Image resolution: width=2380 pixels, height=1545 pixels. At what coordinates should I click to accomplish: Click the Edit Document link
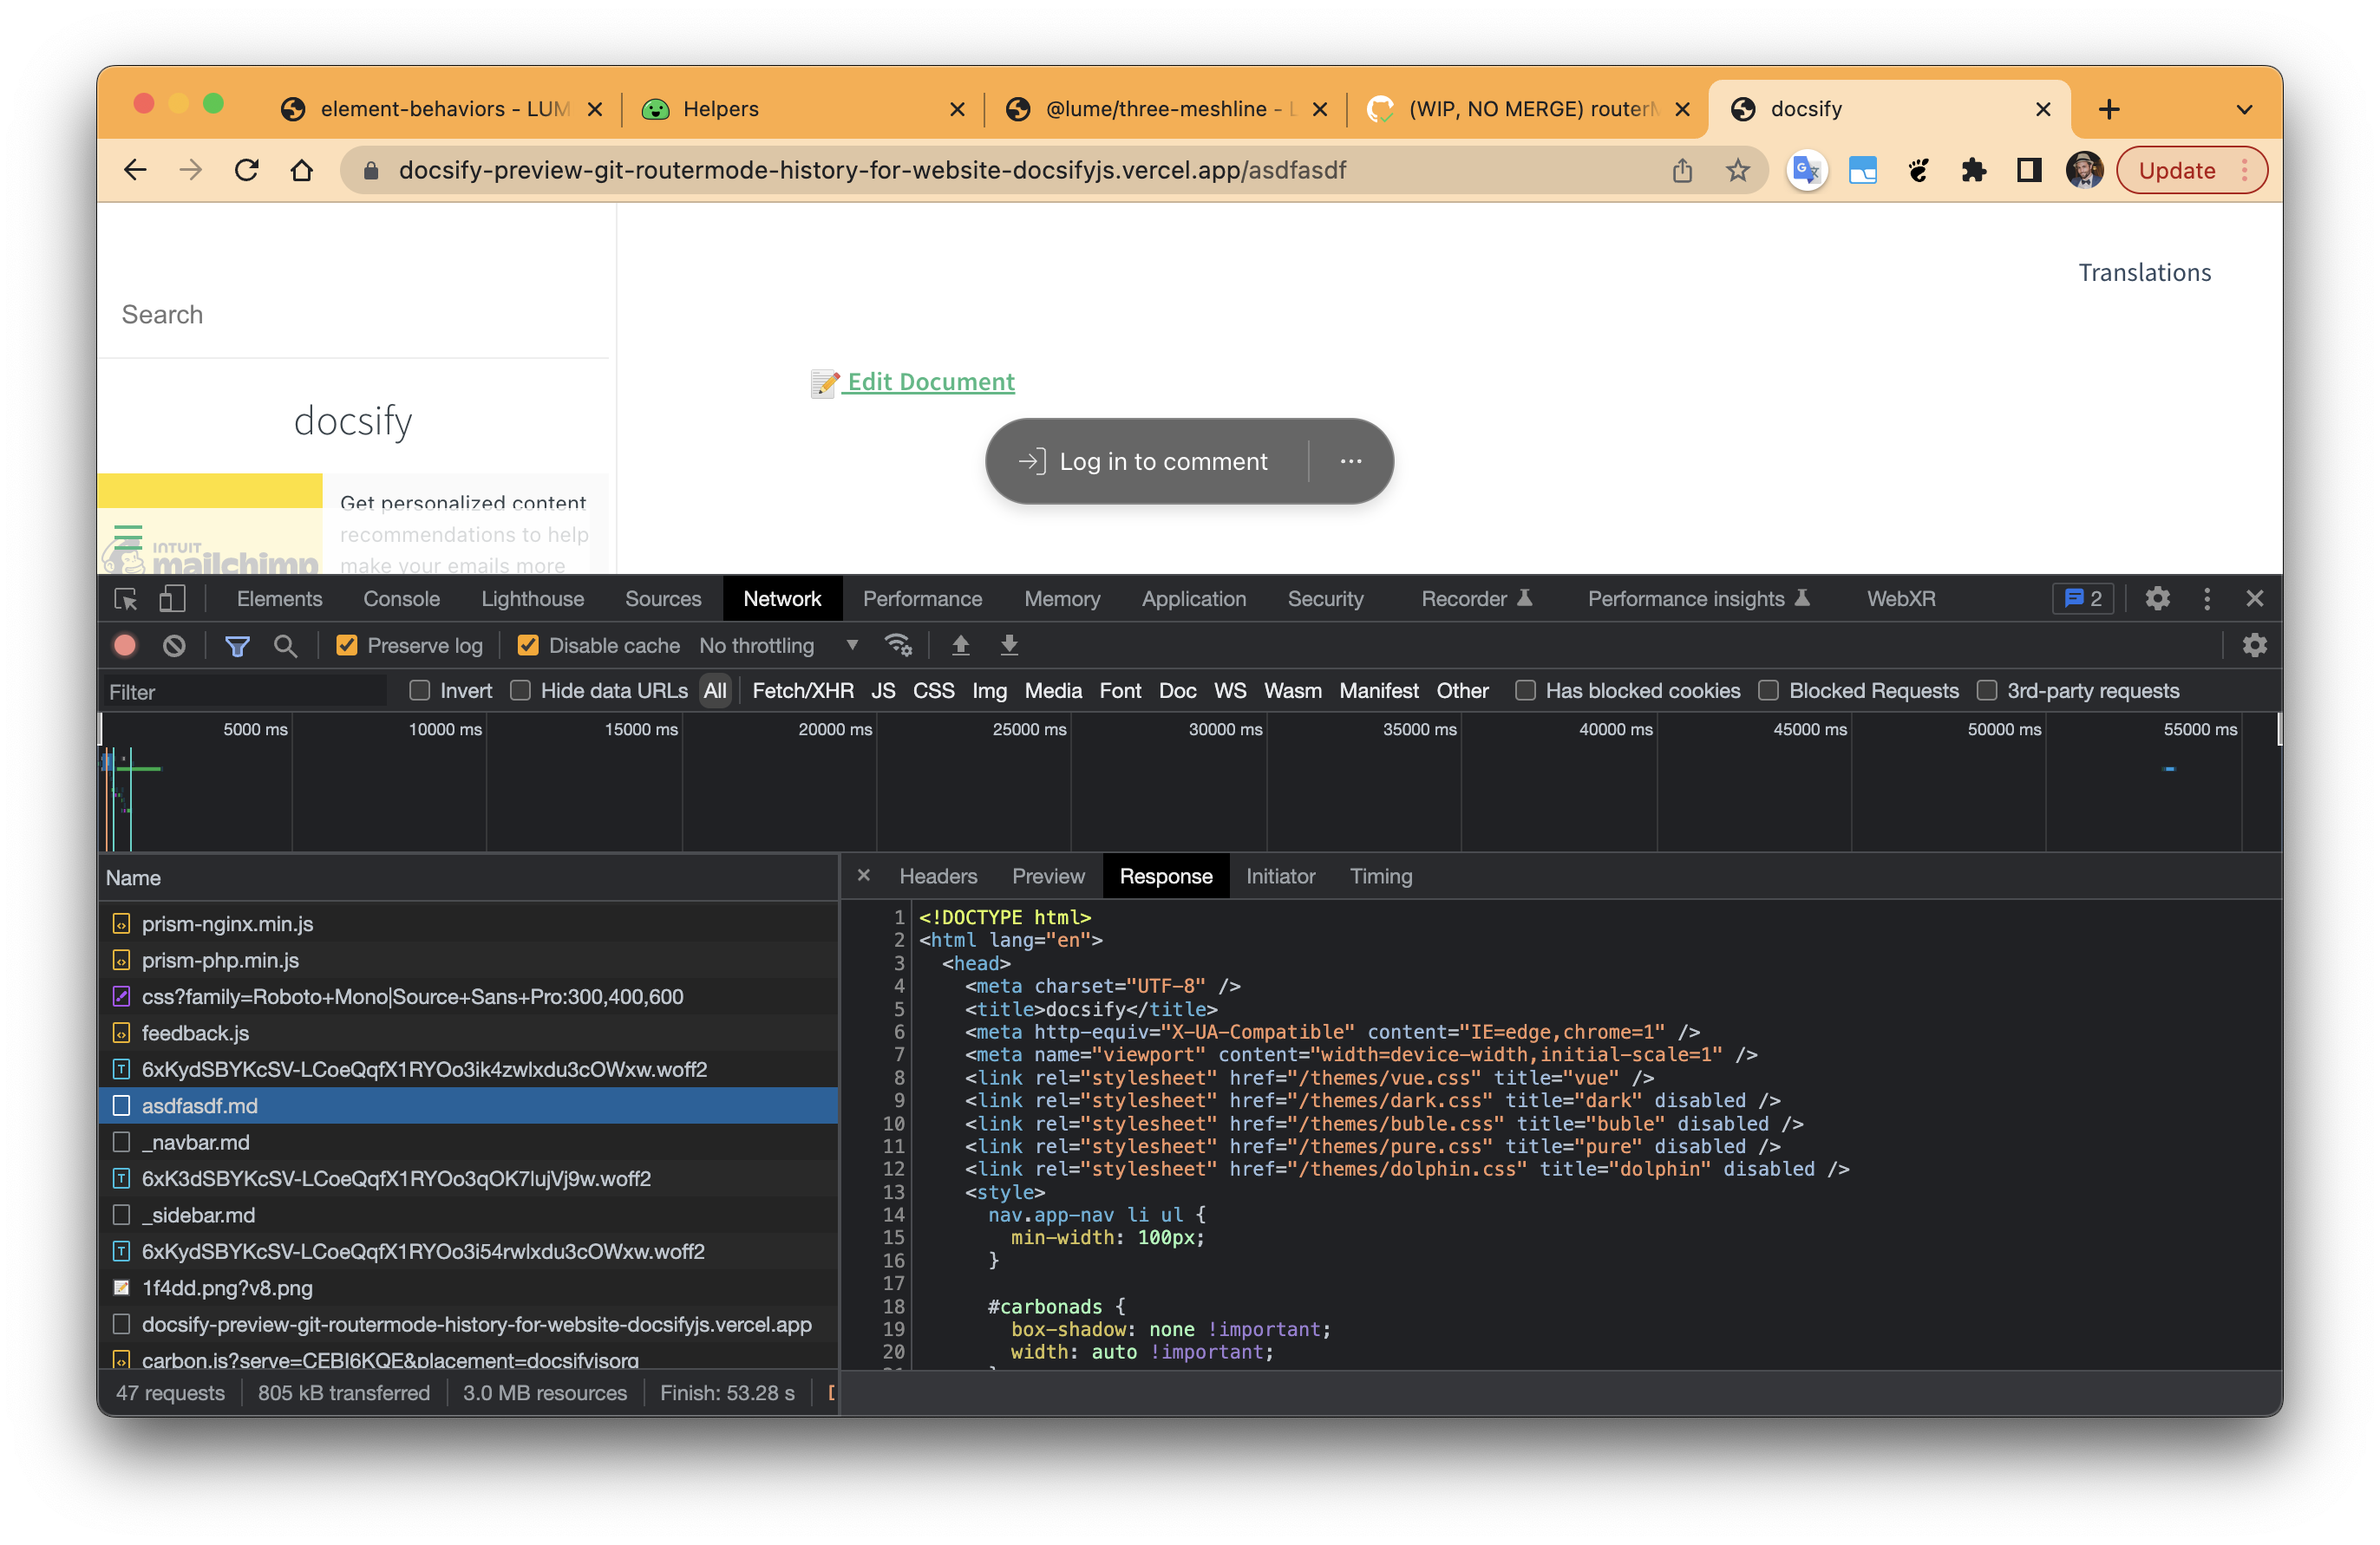click(x=930, y=381)
